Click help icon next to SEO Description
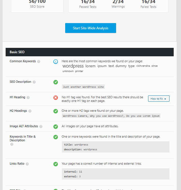The height and width of the screenshot is (190, 181). 34,82
